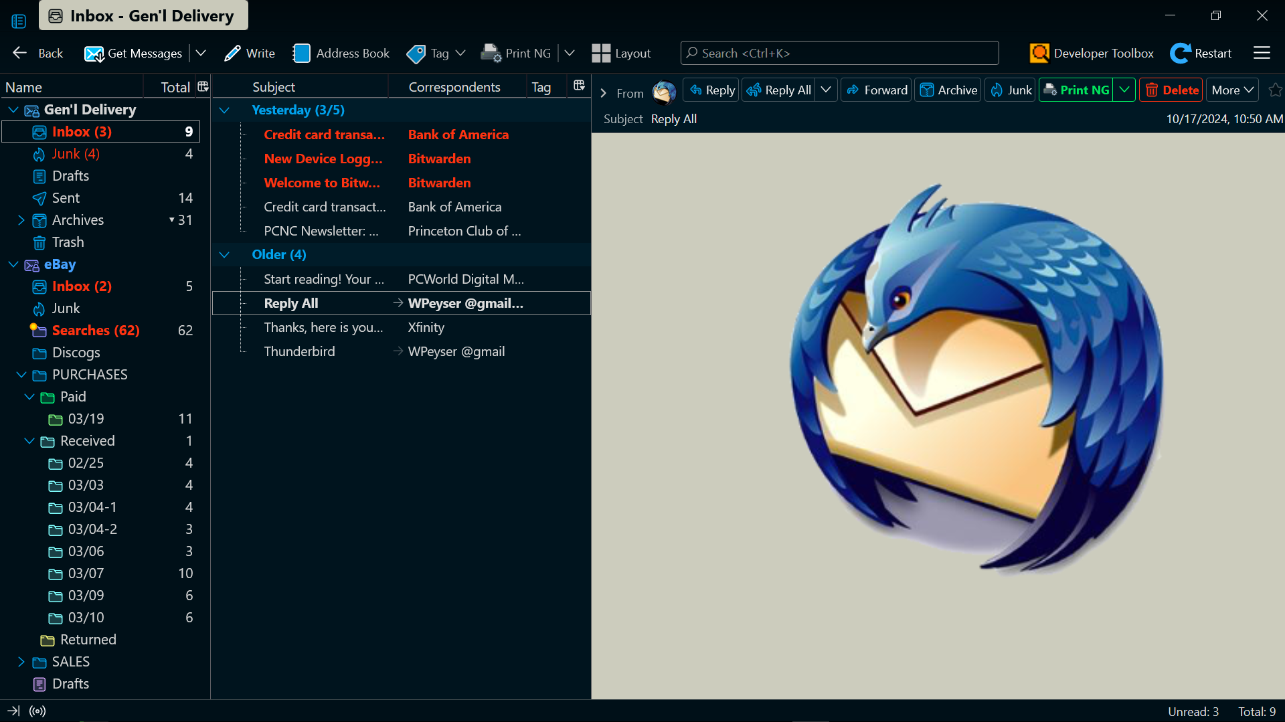Viewport: 1285px width, 722px height.
Task: Open the 03/19 folder
Action: coord(101,419)
